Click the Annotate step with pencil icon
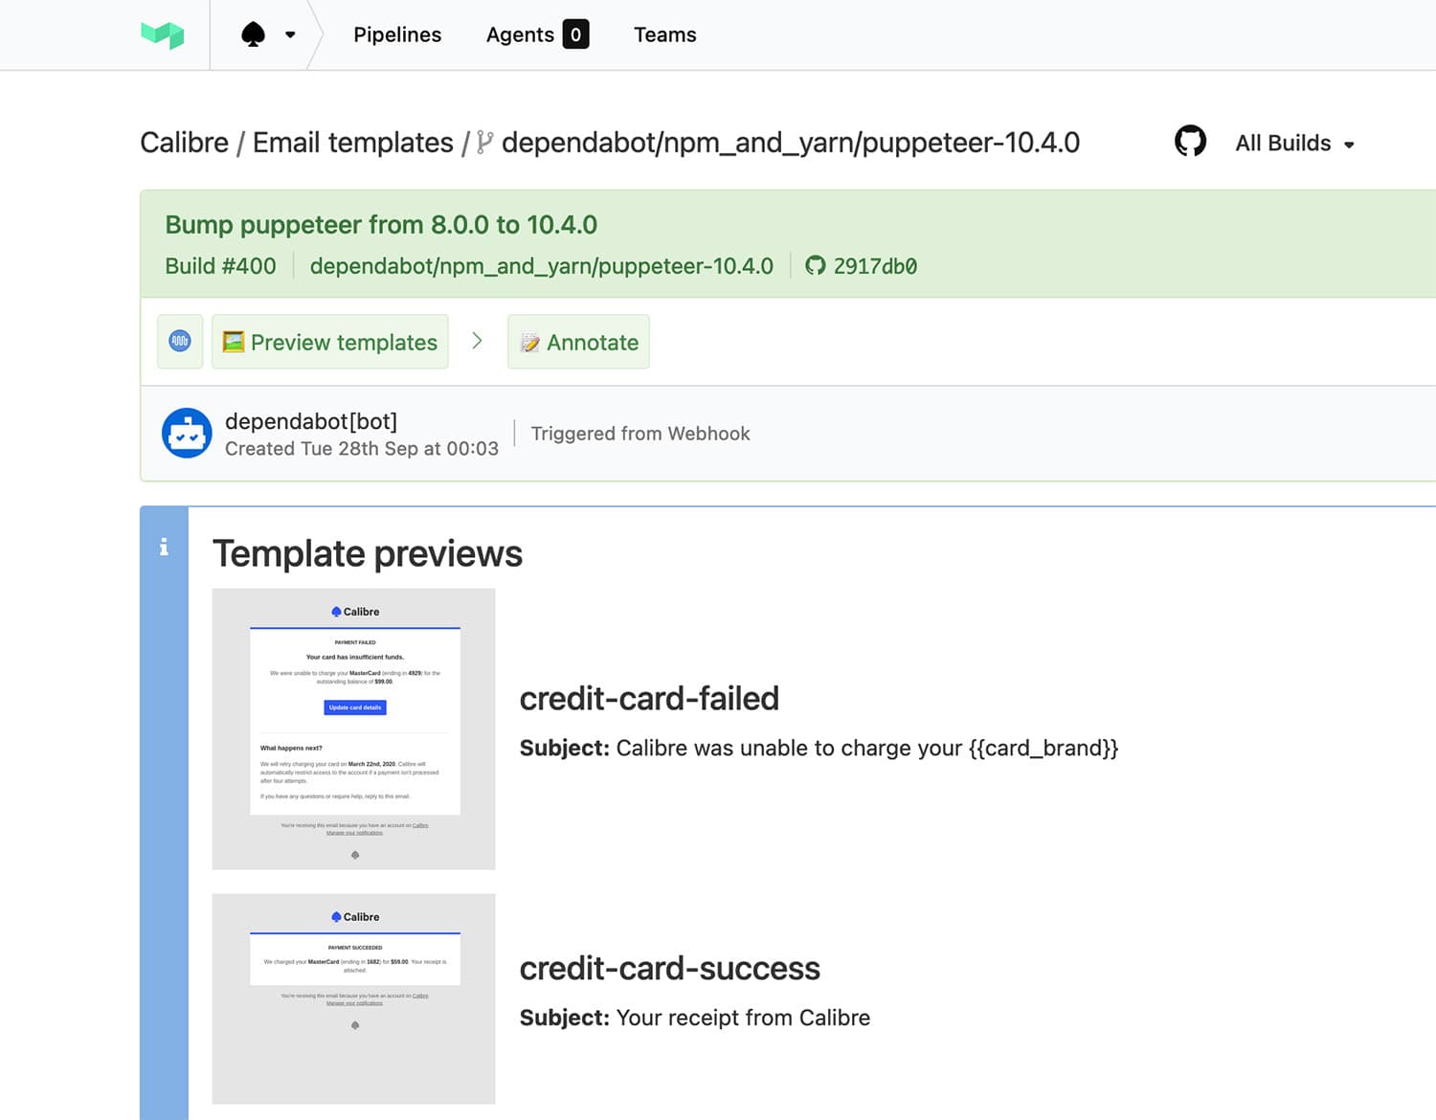Image resolution: width=1436 pixels, height=1120 pixels. click(x=578, y=342)
